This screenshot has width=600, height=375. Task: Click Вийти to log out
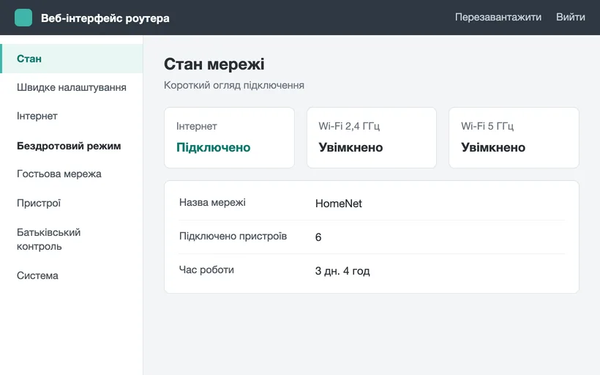[x=570, y=18]
